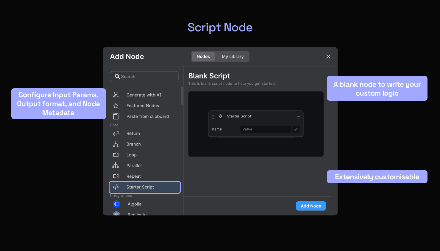The height and width of the screenshot is (251, 440).
Task: Click the Loop node icon
Action: [116, 155]
